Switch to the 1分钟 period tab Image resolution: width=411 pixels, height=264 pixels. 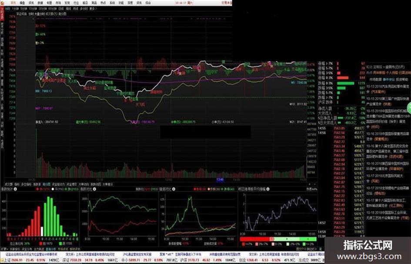[x=16, y=9]
